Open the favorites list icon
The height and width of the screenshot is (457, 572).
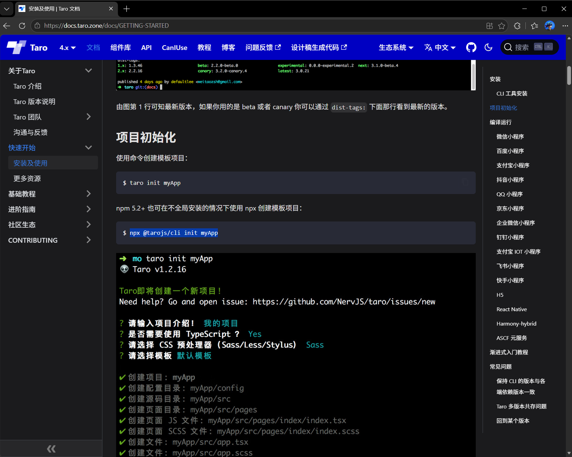coord(534,26)
